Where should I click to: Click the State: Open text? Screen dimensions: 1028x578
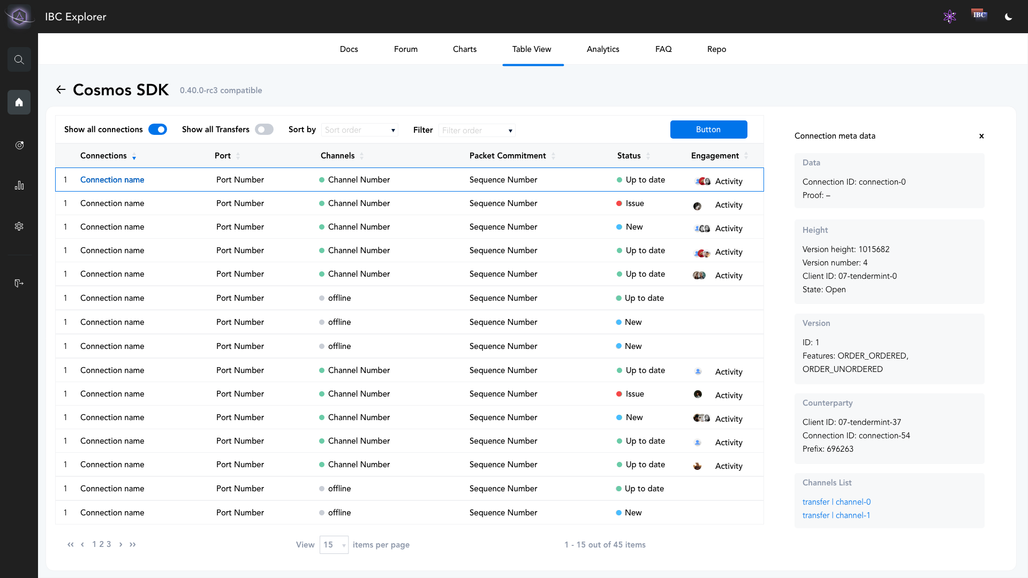(824, 290)
